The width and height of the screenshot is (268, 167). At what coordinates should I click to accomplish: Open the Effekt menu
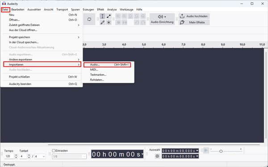point(100,9)
